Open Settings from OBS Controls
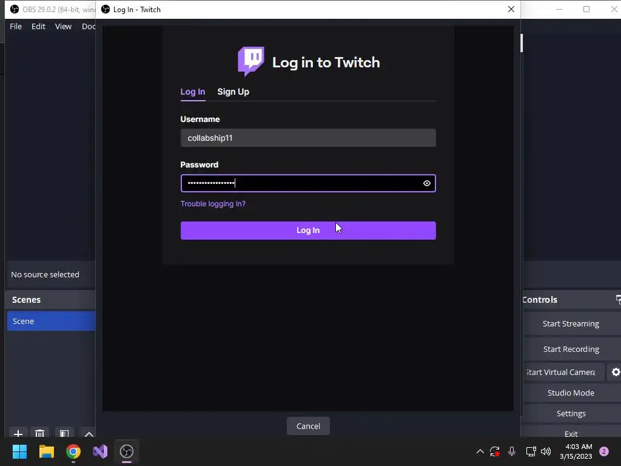The width and height of the screenshot is (621, 466). pos(571,413)
